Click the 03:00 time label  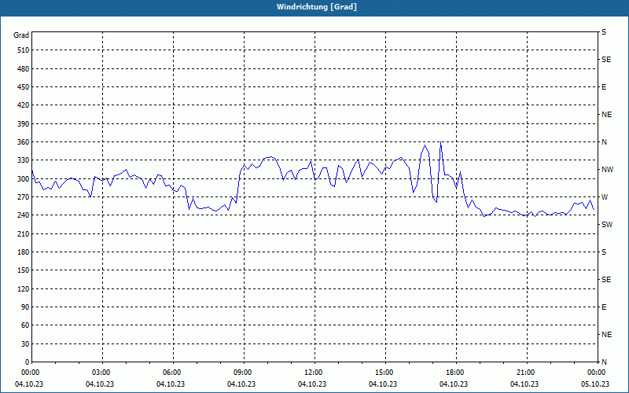[x=101, y=373]
